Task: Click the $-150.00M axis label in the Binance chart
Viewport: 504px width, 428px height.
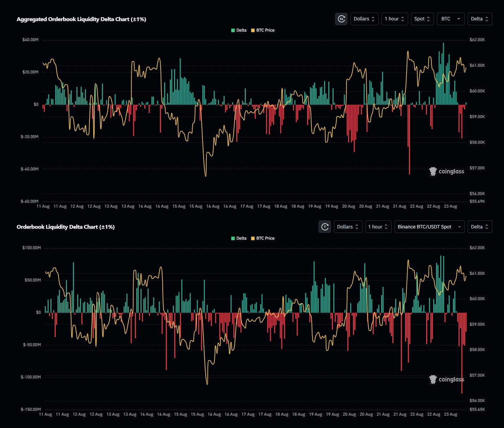Action: pos(31,409)
